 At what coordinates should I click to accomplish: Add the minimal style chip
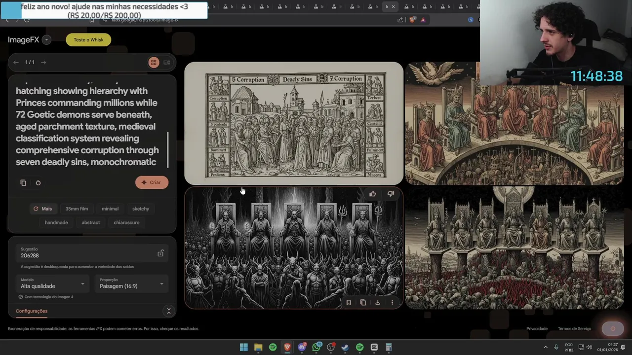point(110,209)
